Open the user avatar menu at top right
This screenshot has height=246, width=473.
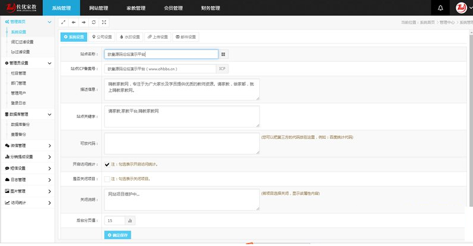pyautogui.click(x=462, y=8)
